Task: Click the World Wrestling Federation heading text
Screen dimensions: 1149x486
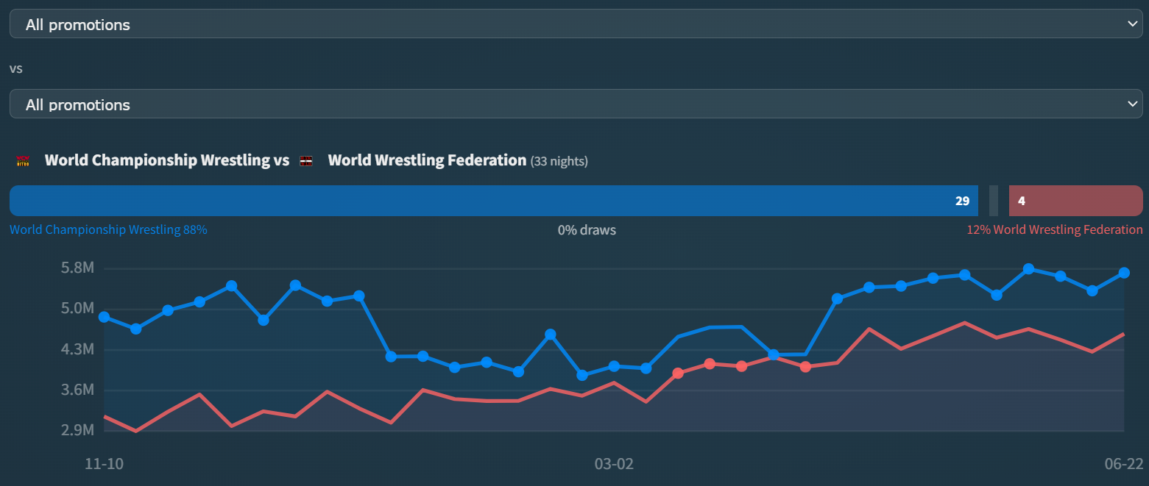Action: (x=427, y=160)
